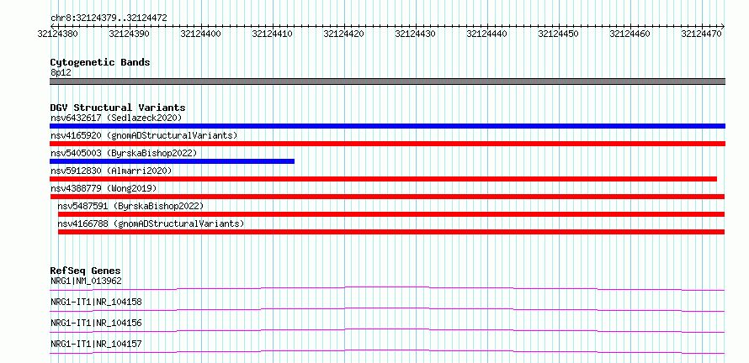Click the blue nsv6432617 Sedlazeck2020 variant bar
Viewport: 749px width, 363px height.
(x=387, y=126)
